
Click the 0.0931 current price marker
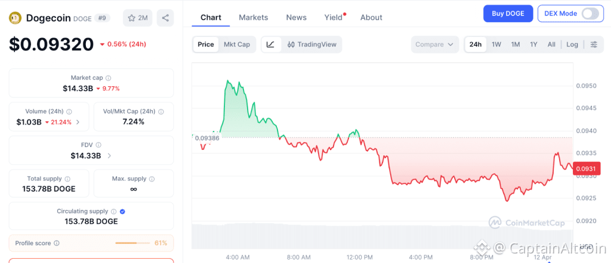[x=586, y=168]
